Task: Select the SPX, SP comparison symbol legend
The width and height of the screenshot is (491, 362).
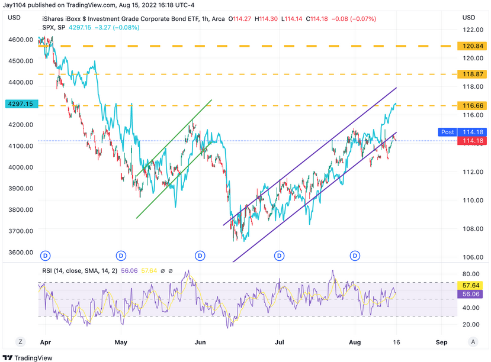Action: (x=53, y=28)
